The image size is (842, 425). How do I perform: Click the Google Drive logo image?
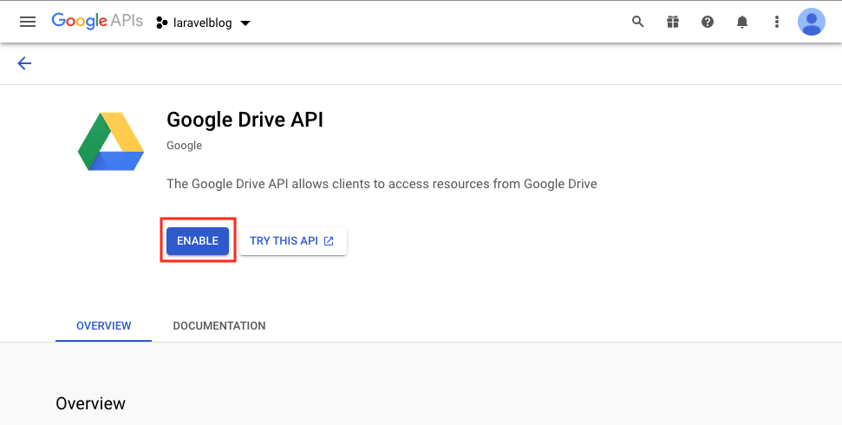click(x=111, y=141)
